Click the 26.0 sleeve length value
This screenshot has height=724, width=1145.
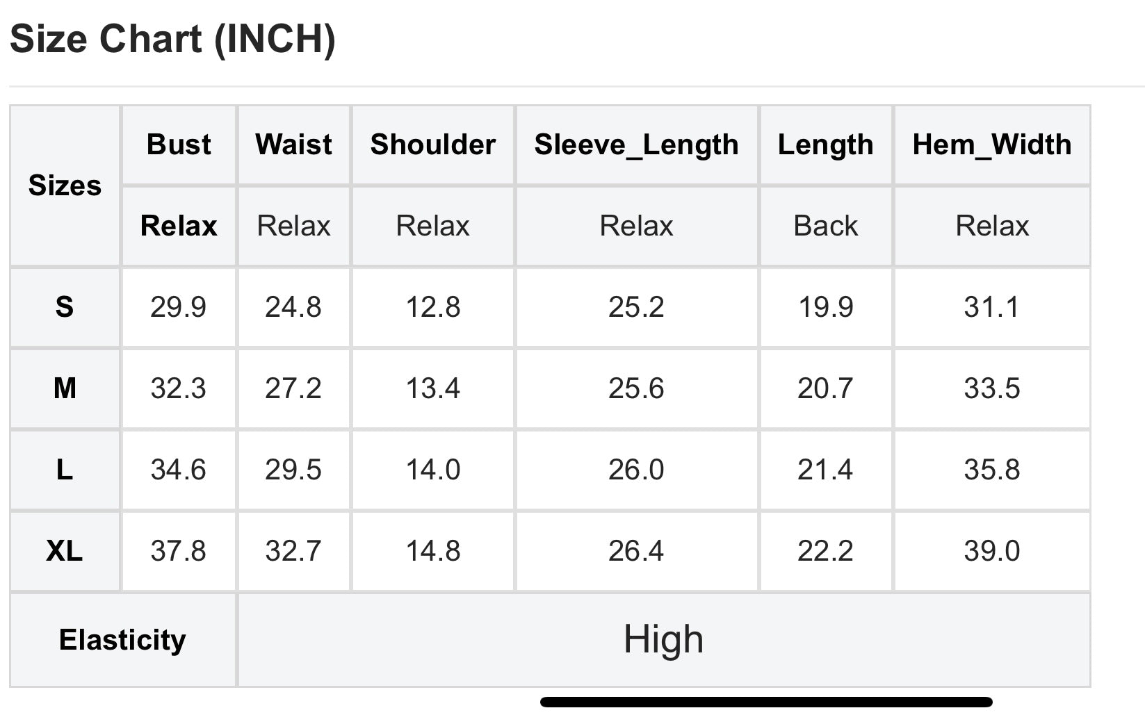(636, 470)
